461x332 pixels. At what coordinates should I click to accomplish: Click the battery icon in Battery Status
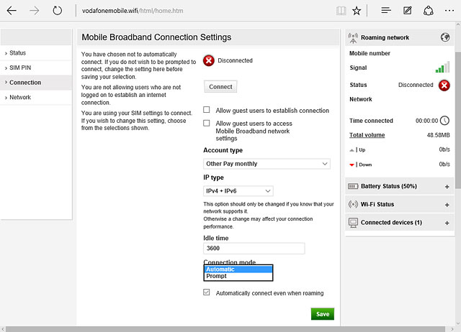353,186
